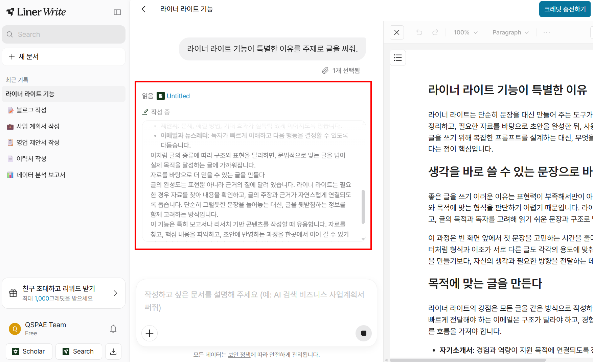Click the preview scroll down arrow
This screenshot has height=362, width=593.
click(363, 239)
